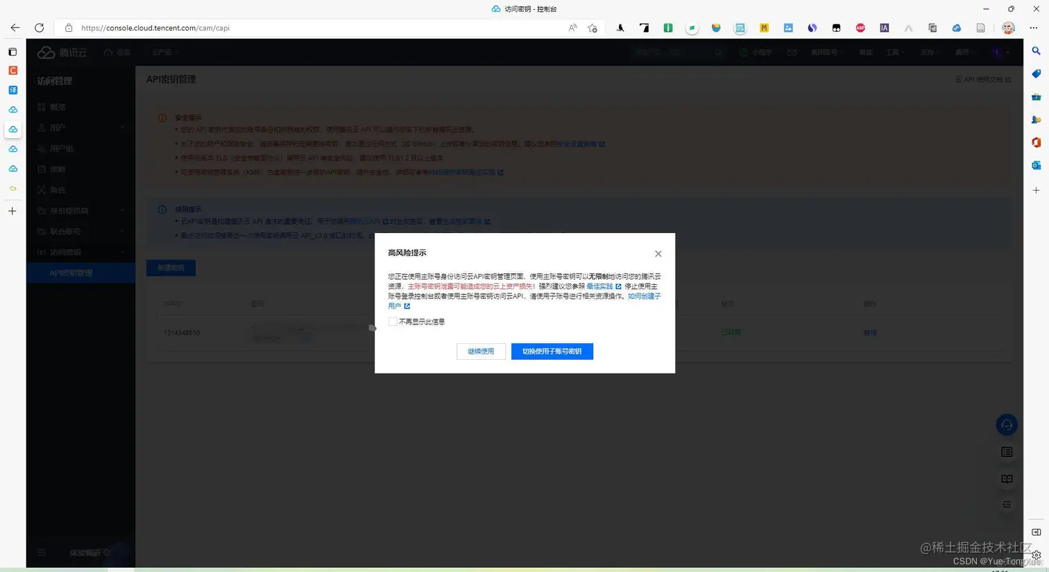Click the browser refresh icon

[x=40, y=28]
